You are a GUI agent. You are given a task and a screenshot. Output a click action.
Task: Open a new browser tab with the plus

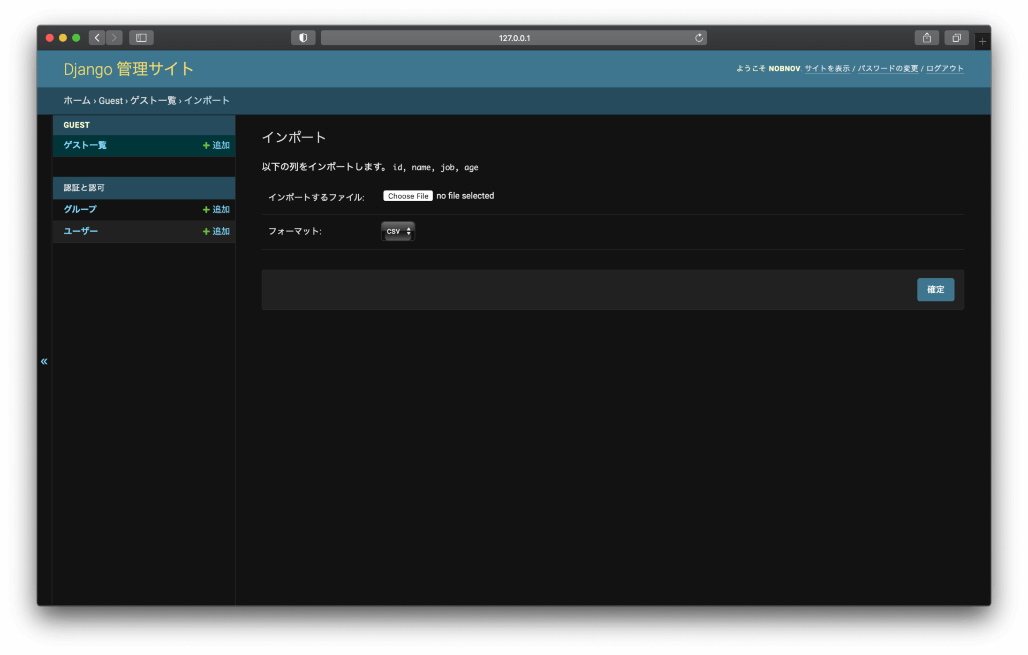983,41
